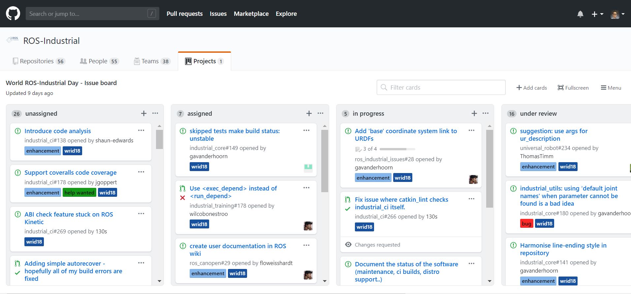The height and width of the screenshot is (294, 631).
Task: Click assignee avatar on skipped tests card
Action: pyautogui.click(x=308, y=168)
